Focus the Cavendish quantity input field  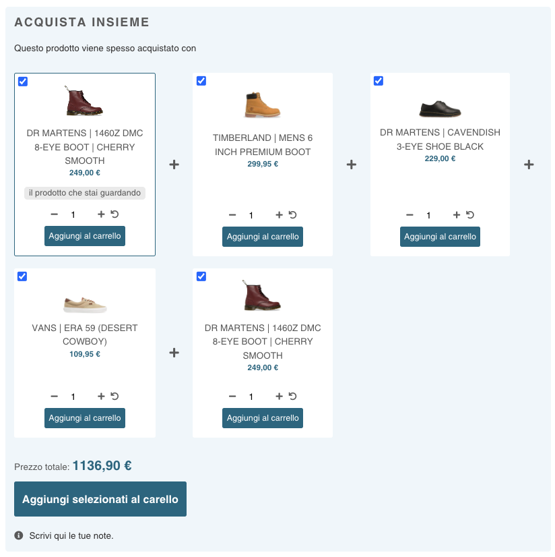[x=428, y=216]
